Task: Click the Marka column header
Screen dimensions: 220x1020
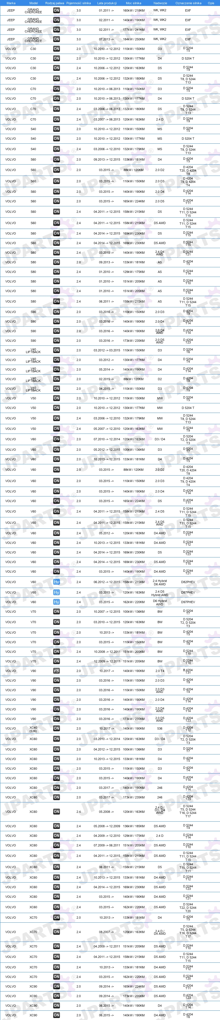Action: (11, 3)
